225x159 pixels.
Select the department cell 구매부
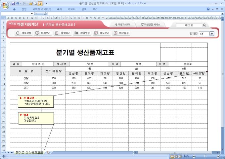coord(89,64)
